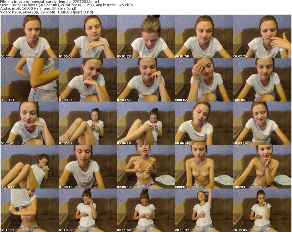
Task: Select the thumbnail at 00:04:22
Action: 204,80
